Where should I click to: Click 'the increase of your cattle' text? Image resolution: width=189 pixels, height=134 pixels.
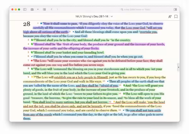point(40,48)
